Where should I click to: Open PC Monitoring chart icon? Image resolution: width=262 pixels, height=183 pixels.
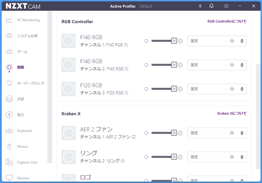(x=9, y=20)
